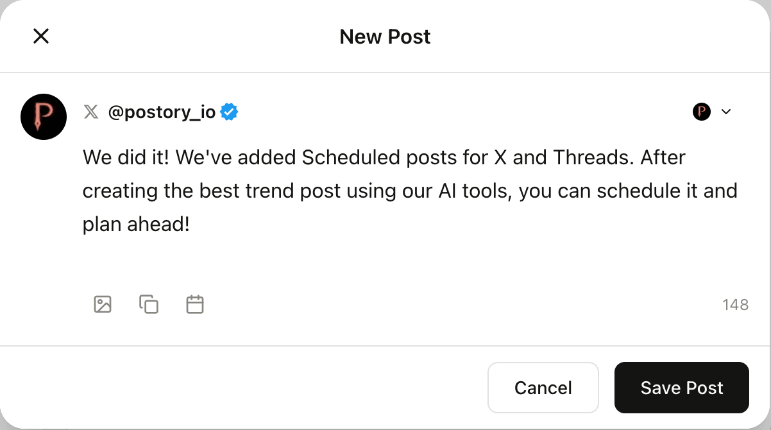Image resolution: width=771 pixels, height=430 pixels.
Task: Click the small P account avatar
Action: pyautogui.click(x=702, y=111)
